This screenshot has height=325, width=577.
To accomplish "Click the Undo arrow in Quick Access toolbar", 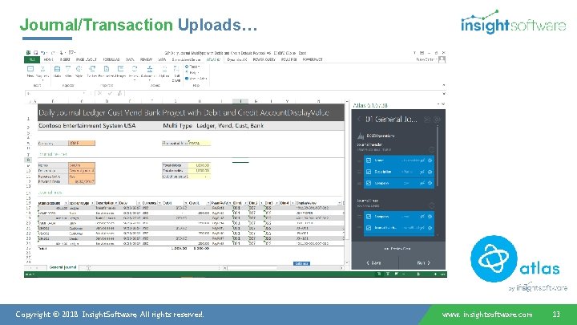I will click(43, 53).
